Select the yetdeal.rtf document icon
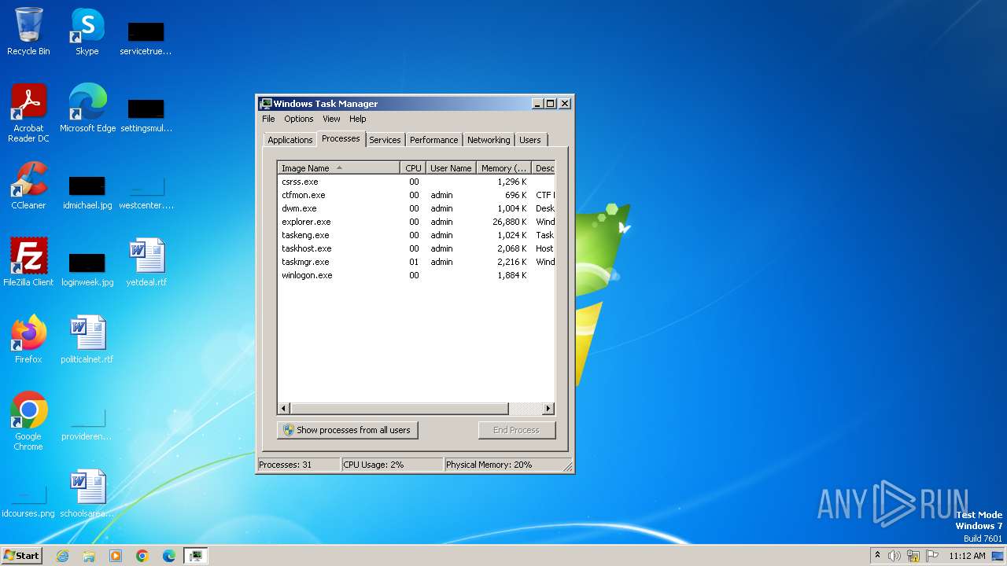The width and height of the screenshot is (1007, 566). tap(146, 262)
